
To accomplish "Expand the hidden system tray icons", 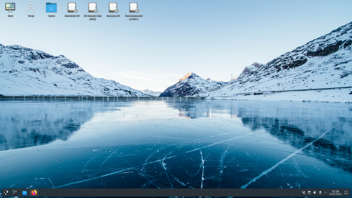I will pyautogui.click(x=325, y=193).
